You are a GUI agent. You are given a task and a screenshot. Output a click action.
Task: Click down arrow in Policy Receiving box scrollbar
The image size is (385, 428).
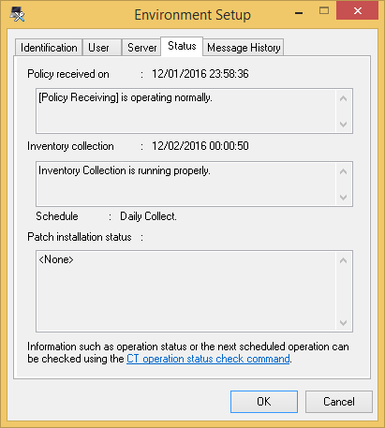click(343, 125)
